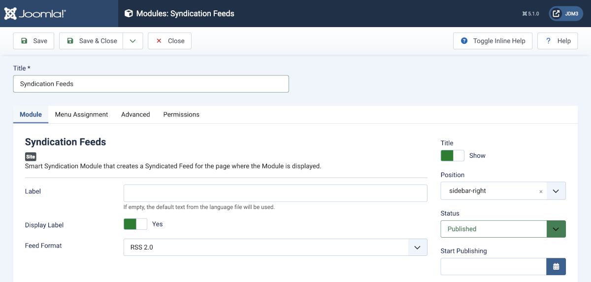Toggle the Display Label switch
This screenshot has height=282, width=591.
(135, 224)
